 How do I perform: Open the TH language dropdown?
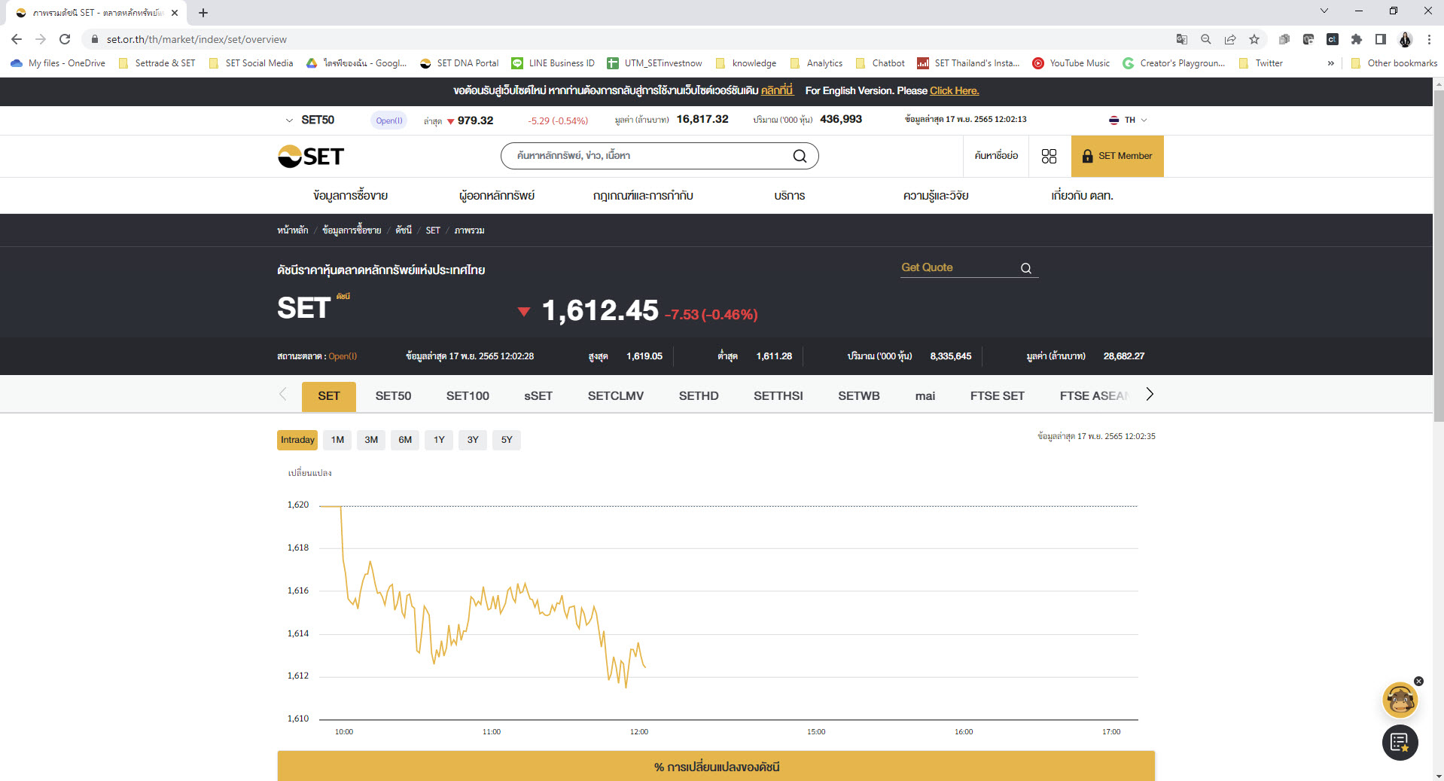pos(1129,121)
